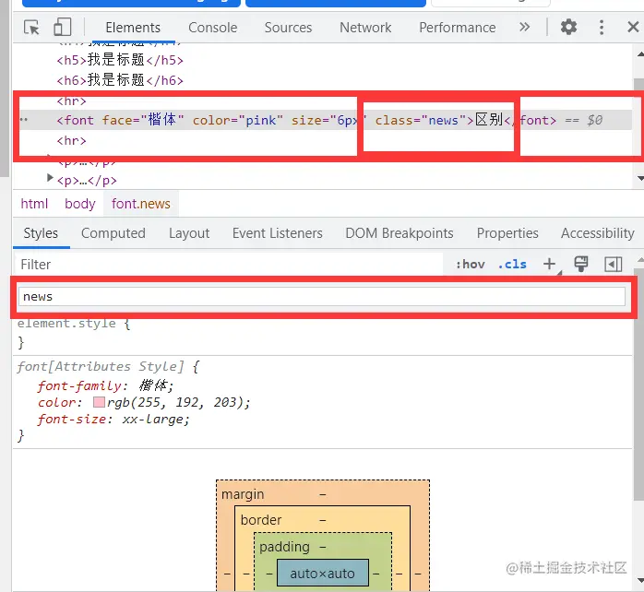Close the DevTools panel
The width and height of the screenshot is (644, 592).
point(633,27)
